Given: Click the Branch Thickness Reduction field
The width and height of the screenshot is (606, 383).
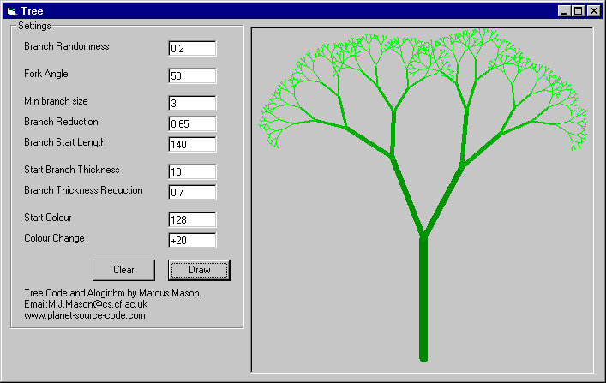Looking at the screenshot, I should (192, 192).
